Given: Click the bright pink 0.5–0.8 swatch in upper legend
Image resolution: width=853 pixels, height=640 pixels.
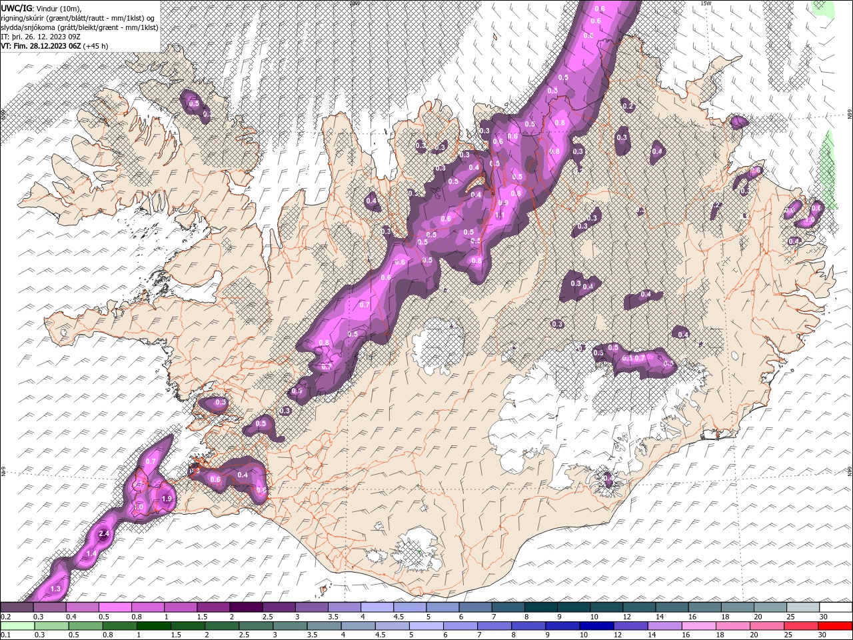Looking at the screenshot, I should coord(115,607).
